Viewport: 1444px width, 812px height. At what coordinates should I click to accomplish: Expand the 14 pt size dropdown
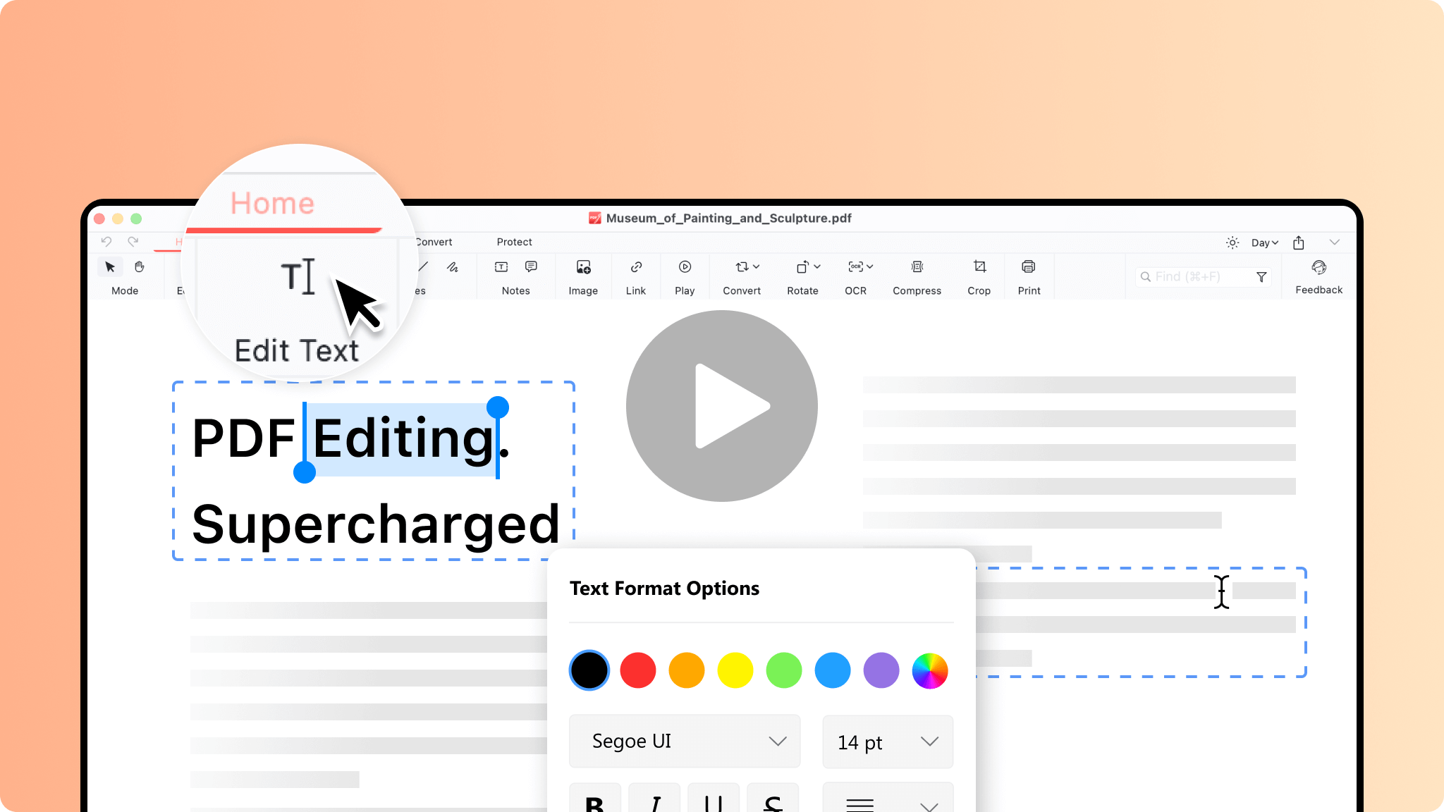[887, 742]
